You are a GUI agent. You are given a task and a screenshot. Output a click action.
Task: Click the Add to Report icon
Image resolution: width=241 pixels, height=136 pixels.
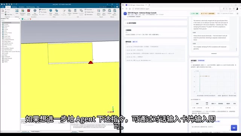(99, 12)
